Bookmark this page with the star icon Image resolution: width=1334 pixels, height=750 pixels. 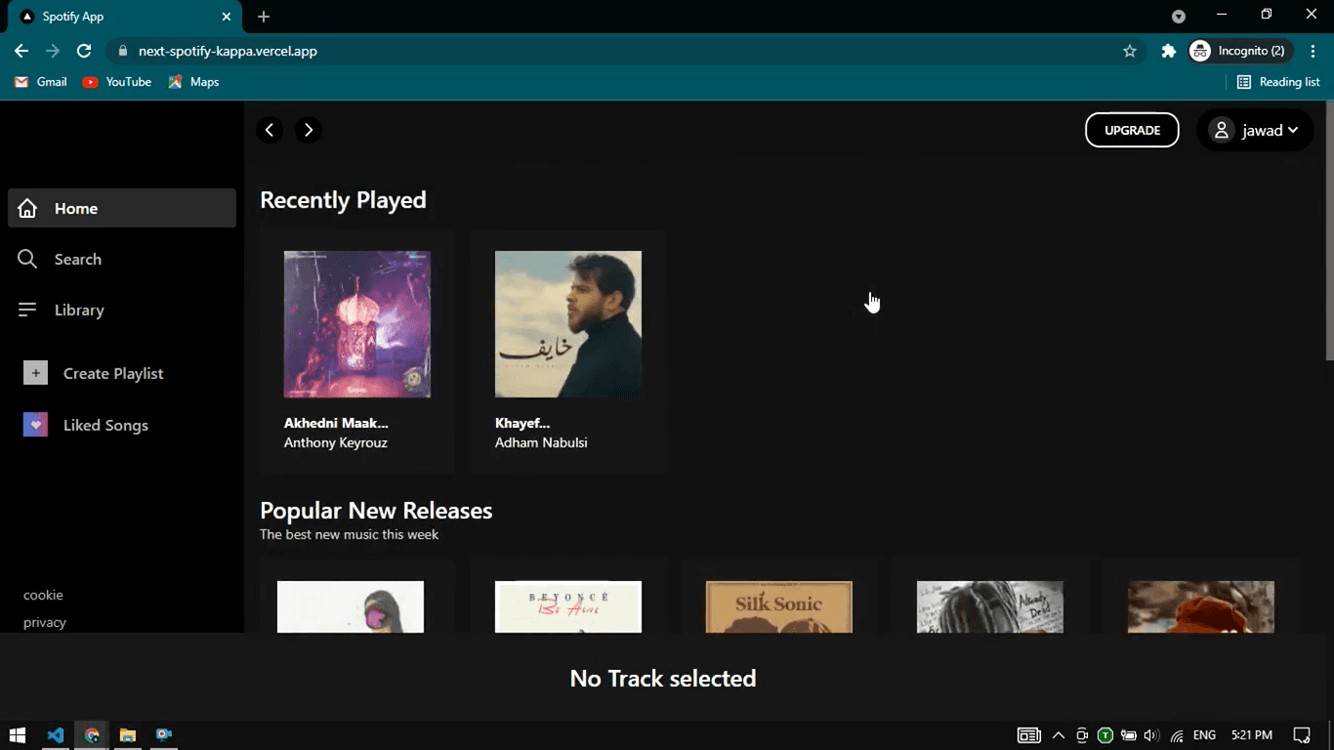[x=1130, y=51]
